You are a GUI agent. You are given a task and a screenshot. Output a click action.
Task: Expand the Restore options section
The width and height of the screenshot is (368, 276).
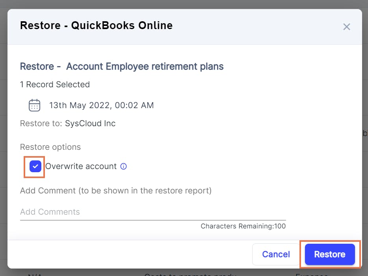[x=50, y=147]
